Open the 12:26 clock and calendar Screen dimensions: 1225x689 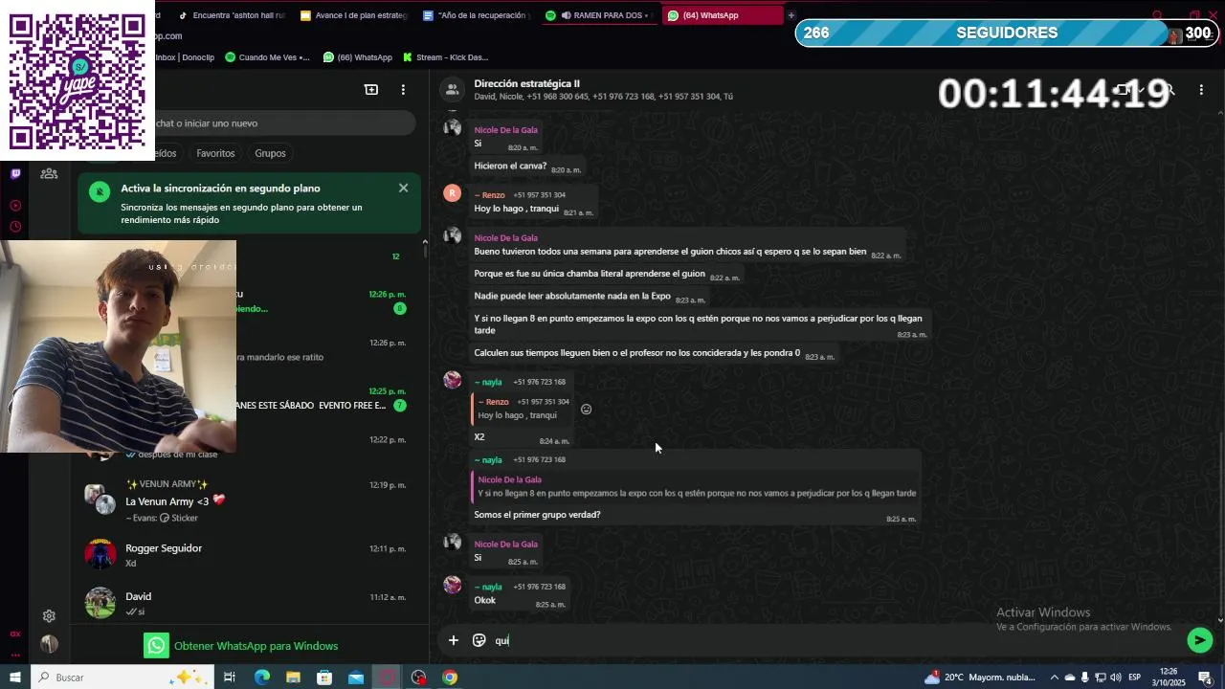tap(1169, 678)
